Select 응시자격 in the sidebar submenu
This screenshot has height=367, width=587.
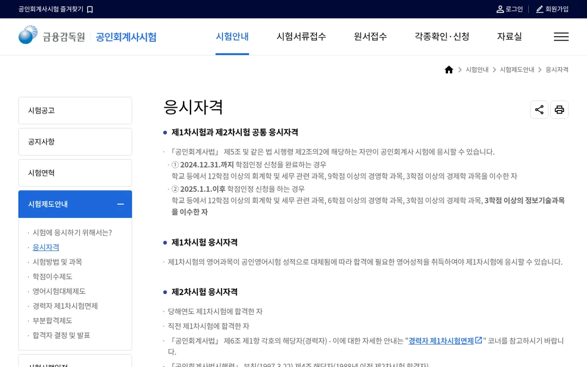46,247
